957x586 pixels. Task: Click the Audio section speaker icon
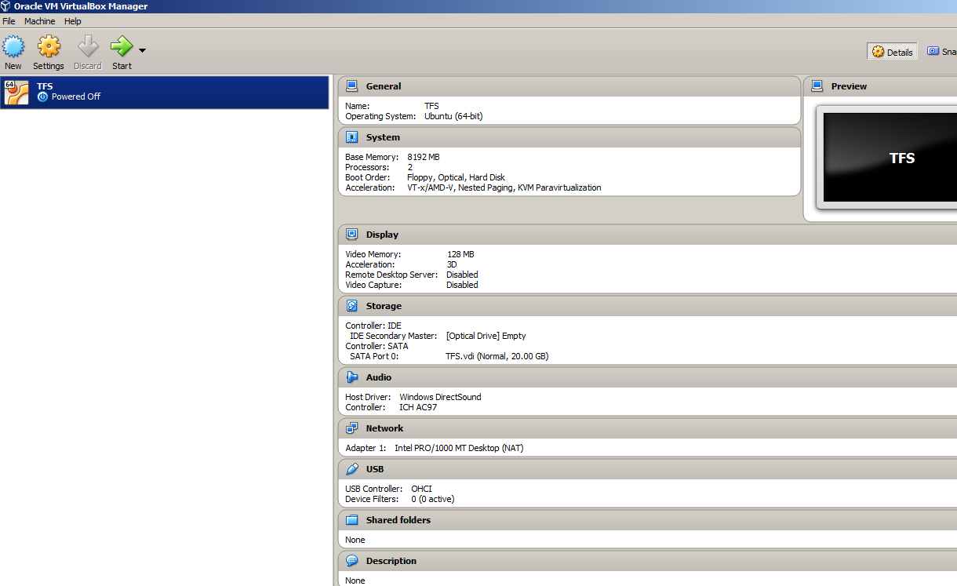[352, 377]
